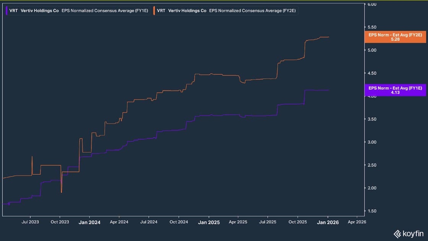The image size is (428, 241).
Task: Click the Jan 2025 axis label
Action: click(x=209, y=222)
